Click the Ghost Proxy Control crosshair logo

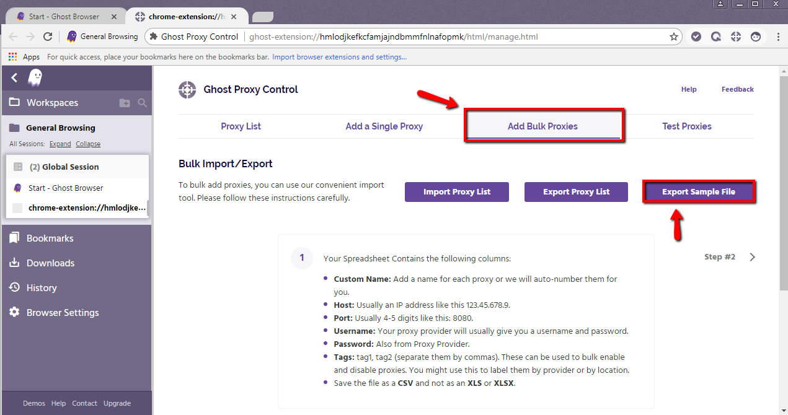187,90
